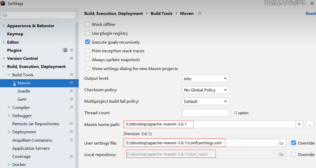Select Gant in the Build Tools tree
Viewport: 316px width, 168px height.
[x=22, y=99]
